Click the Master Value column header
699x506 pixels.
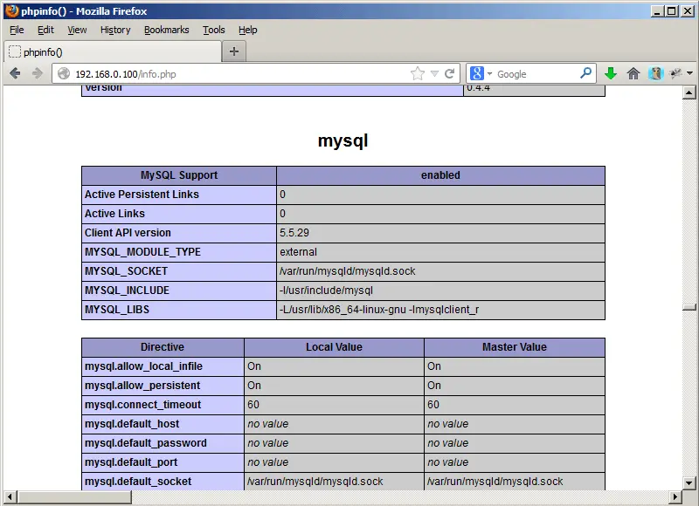(x=515, y=347)
